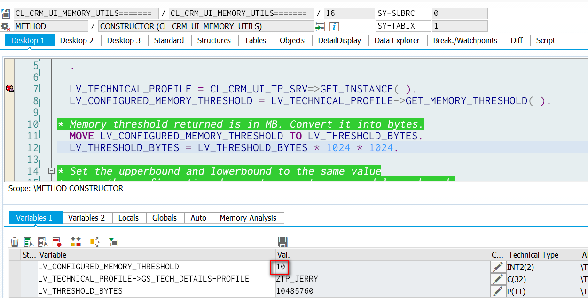Click the floppy disk save icon
The image size is (588, 298).
point(282,242)
